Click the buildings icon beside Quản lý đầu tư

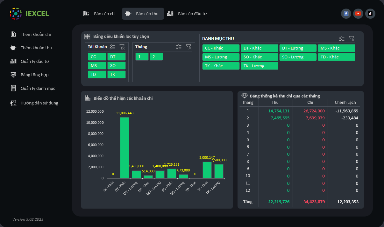13,61
